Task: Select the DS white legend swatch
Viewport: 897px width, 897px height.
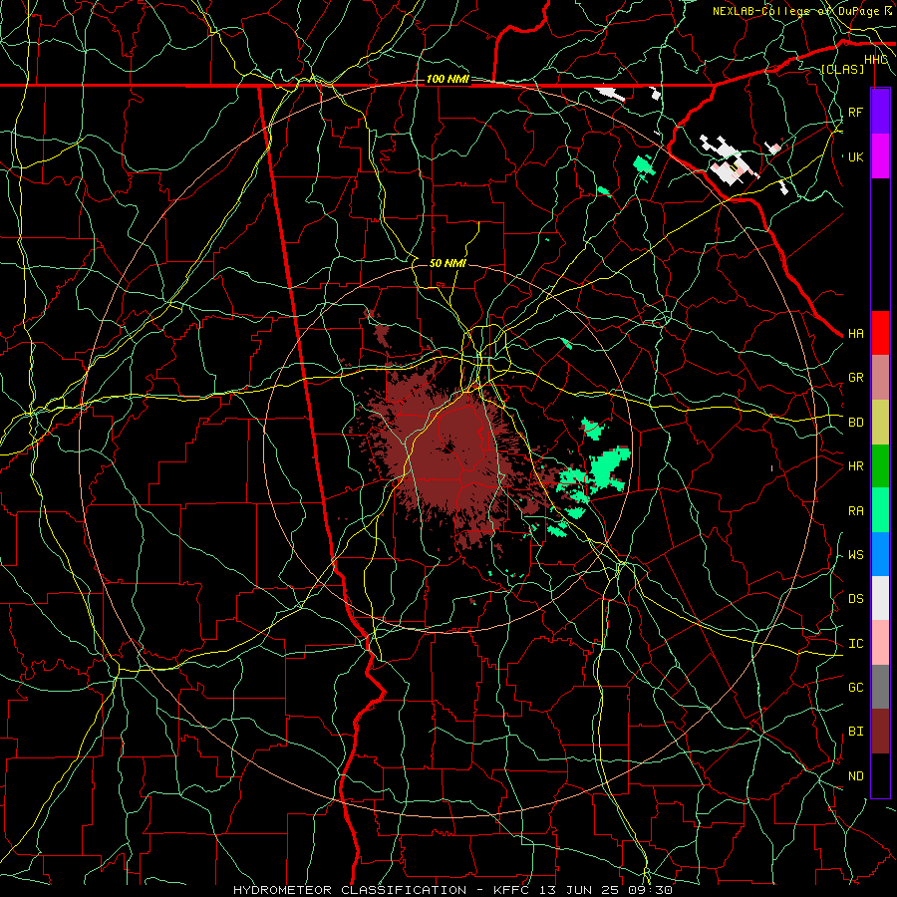Action: click(880, 598)
